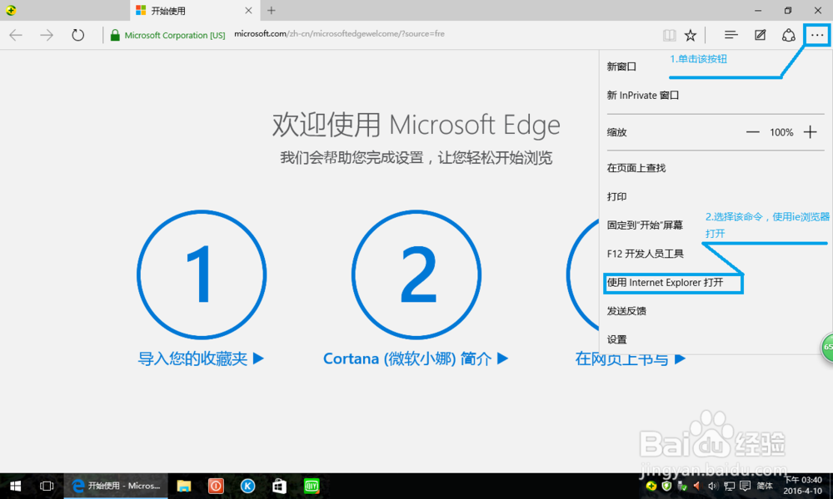833x499 pixels.
Task: Open the Windows Start button
Action: click(x=16, y=486)
